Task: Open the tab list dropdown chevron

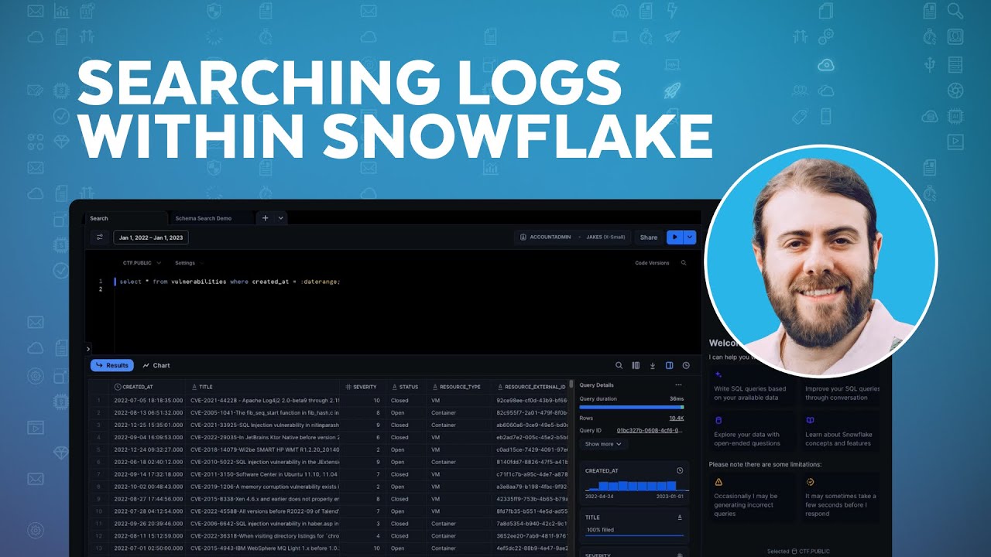Action: click(280, 218)
